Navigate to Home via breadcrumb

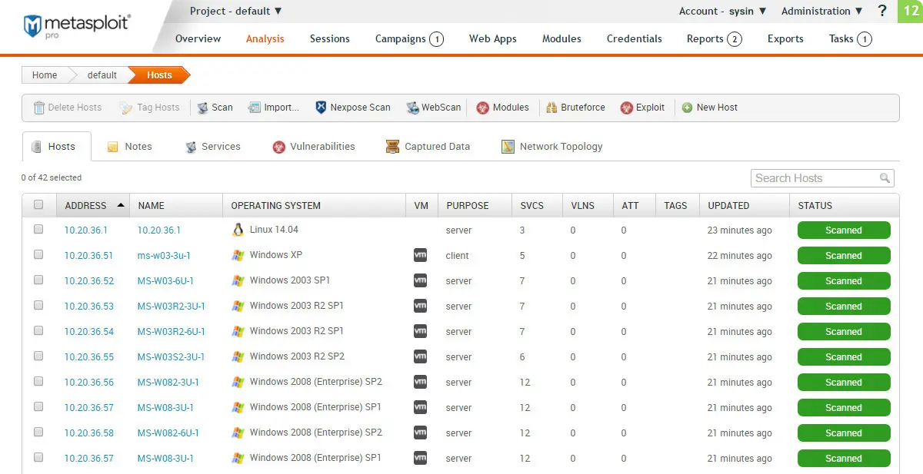[x=44, y=75]
